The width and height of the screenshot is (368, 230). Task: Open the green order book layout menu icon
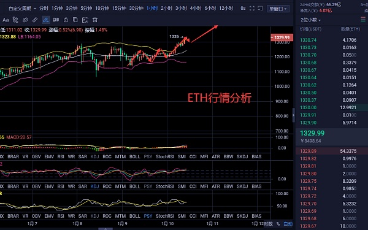click(363, 20)
